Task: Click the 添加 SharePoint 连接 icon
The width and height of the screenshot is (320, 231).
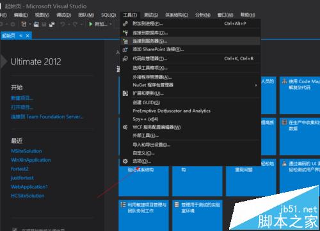Action: [125, 49]
